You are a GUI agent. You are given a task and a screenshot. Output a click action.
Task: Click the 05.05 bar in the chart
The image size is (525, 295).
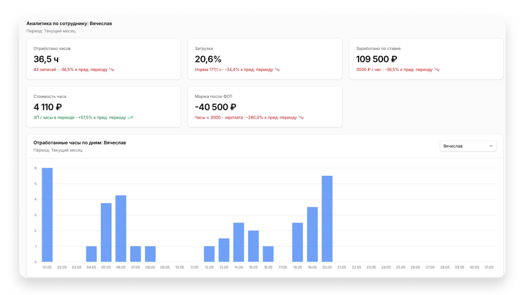[106, 232]
